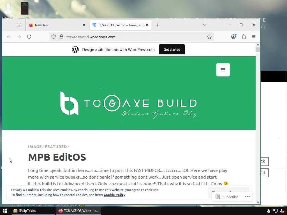The image size is (287, 215).
Task: Open the Firefox account icon
Action: (233, 37)
